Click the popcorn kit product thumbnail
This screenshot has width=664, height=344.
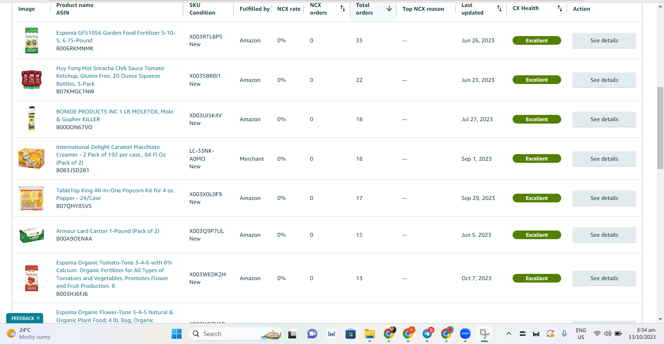coord(31,198)
